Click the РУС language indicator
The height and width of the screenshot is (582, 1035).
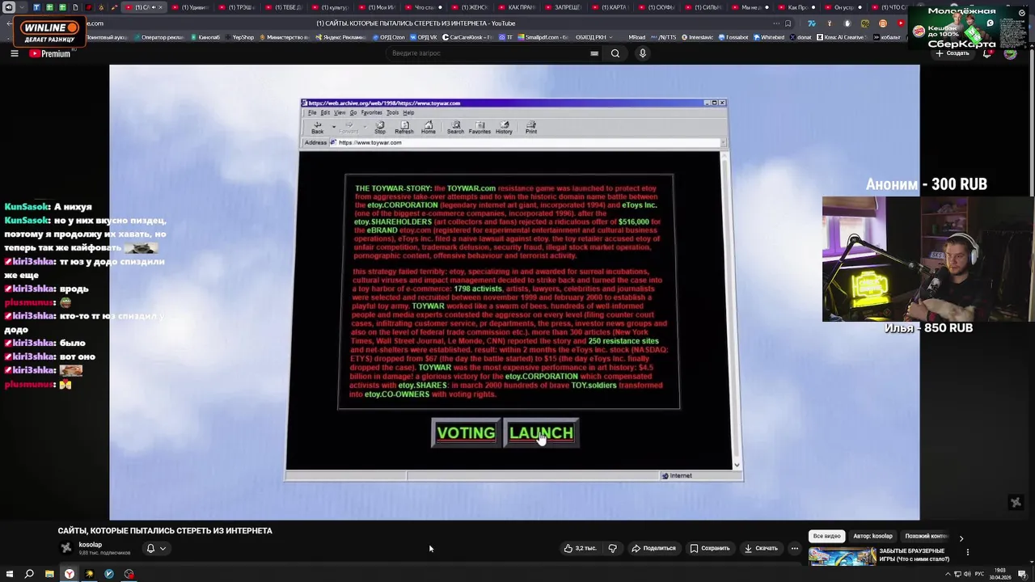pos(980,574)
